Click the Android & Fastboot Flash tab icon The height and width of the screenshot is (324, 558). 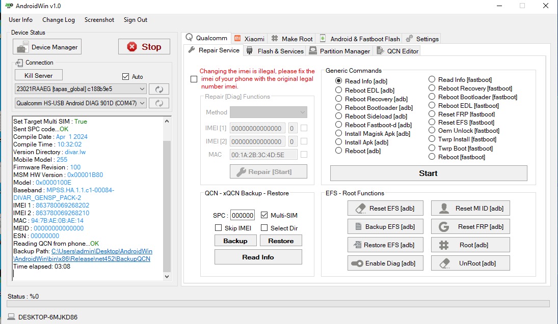323,38
